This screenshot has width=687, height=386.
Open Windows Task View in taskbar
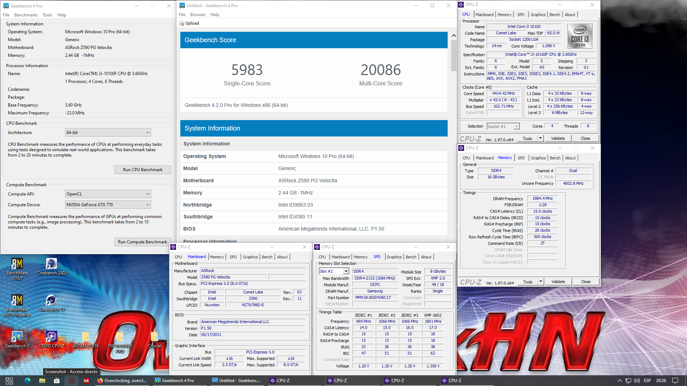click(9, 381)
